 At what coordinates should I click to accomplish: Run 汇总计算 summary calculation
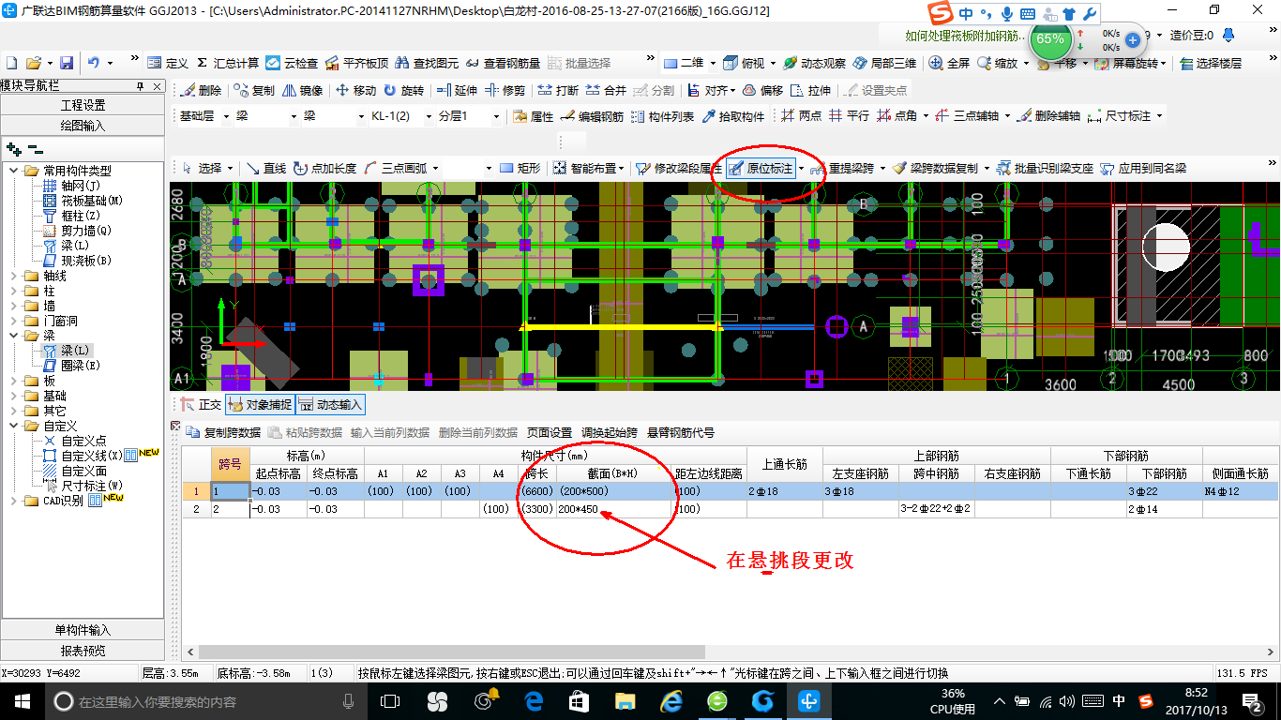(x=228, y=63)
